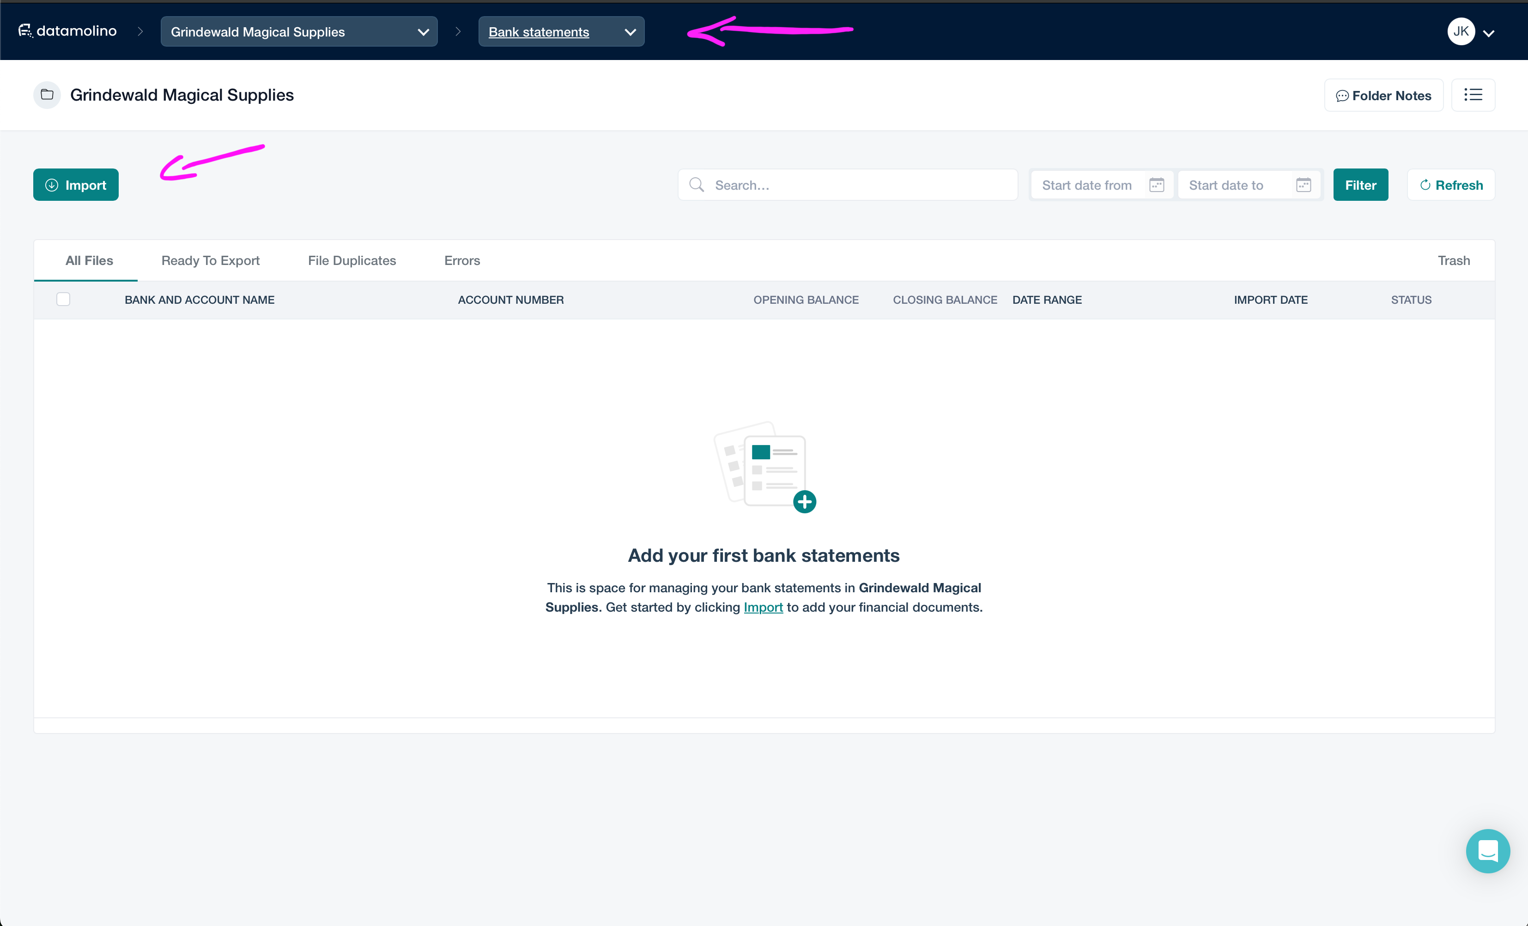Click the Status column header
Viewport: 1528px width, 926px height.
(1411, 300)
